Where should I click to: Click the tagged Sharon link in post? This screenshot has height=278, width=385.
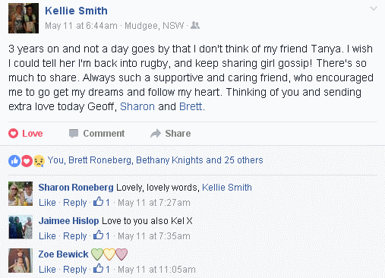coord(137,106)
